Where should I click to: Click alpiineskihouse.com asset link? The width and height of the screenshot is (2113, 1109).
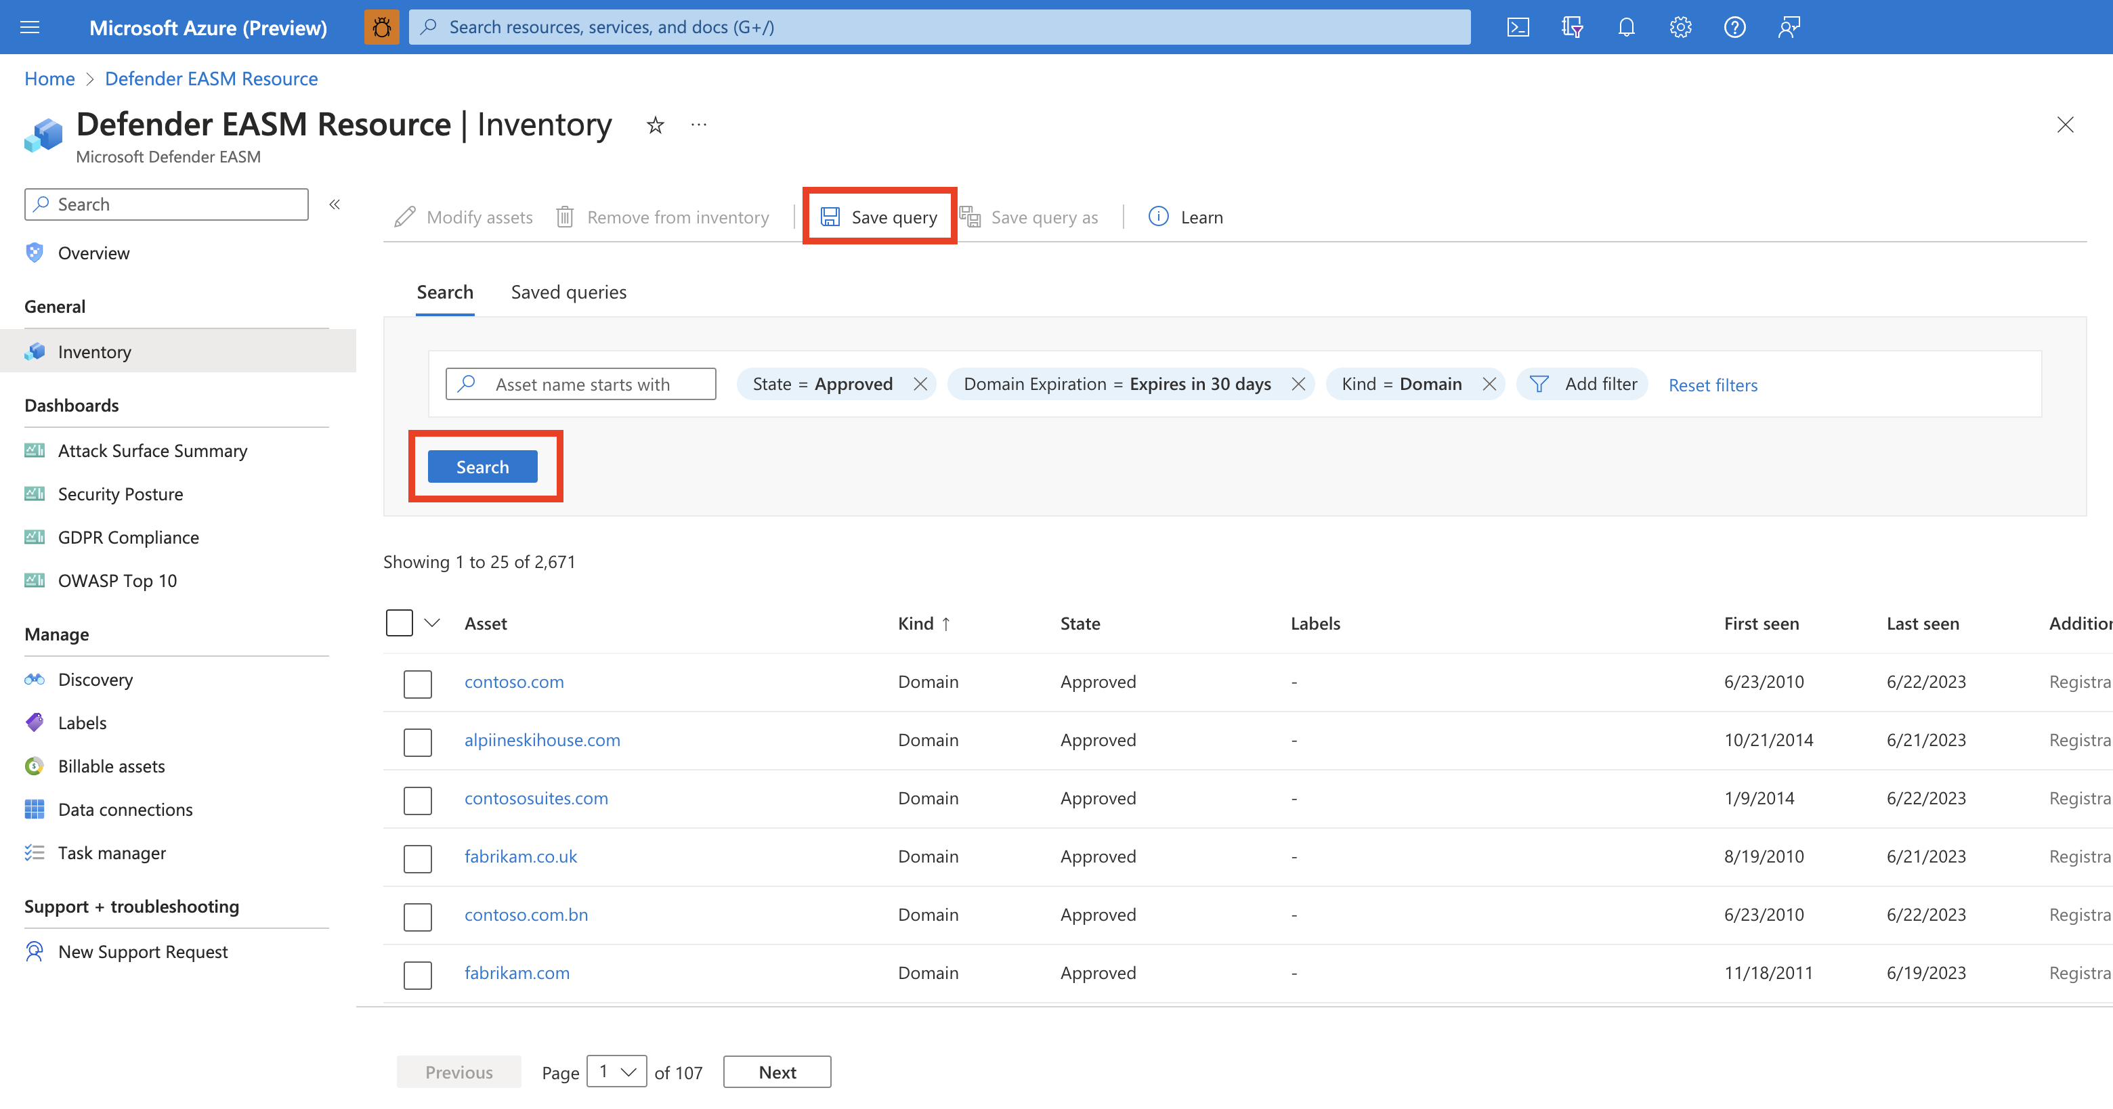point(542,739)
